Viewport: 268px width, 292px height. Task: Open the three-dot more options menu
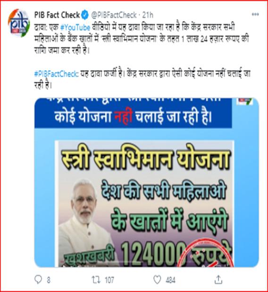pyautogui.click(x=255, y=14)
